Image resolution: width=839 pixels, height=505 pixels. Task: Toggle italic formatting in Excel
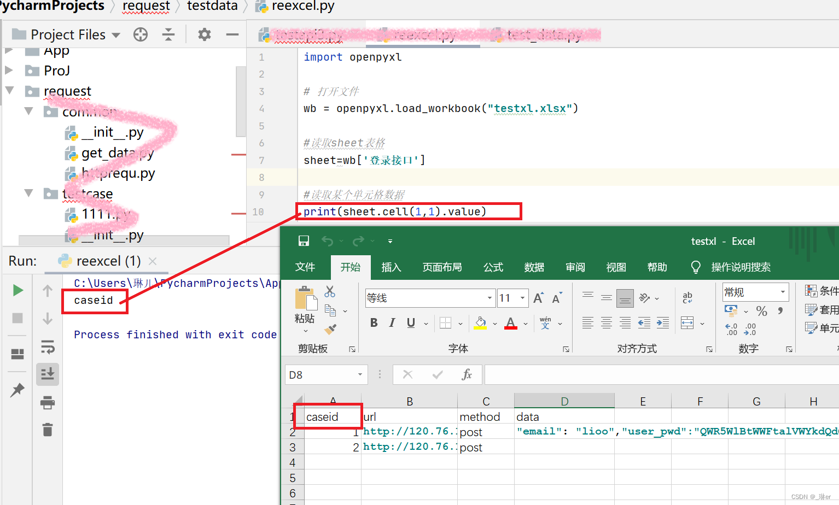coord(392,322)
